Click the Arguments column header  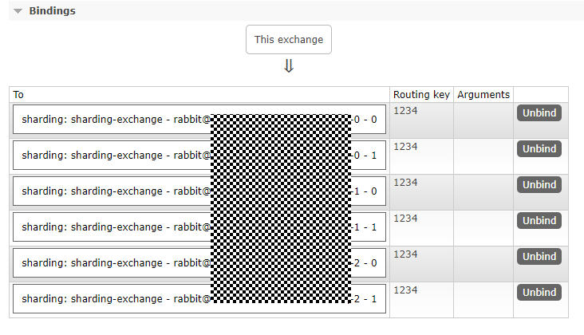pyautogui.click(x=483, y=95)
